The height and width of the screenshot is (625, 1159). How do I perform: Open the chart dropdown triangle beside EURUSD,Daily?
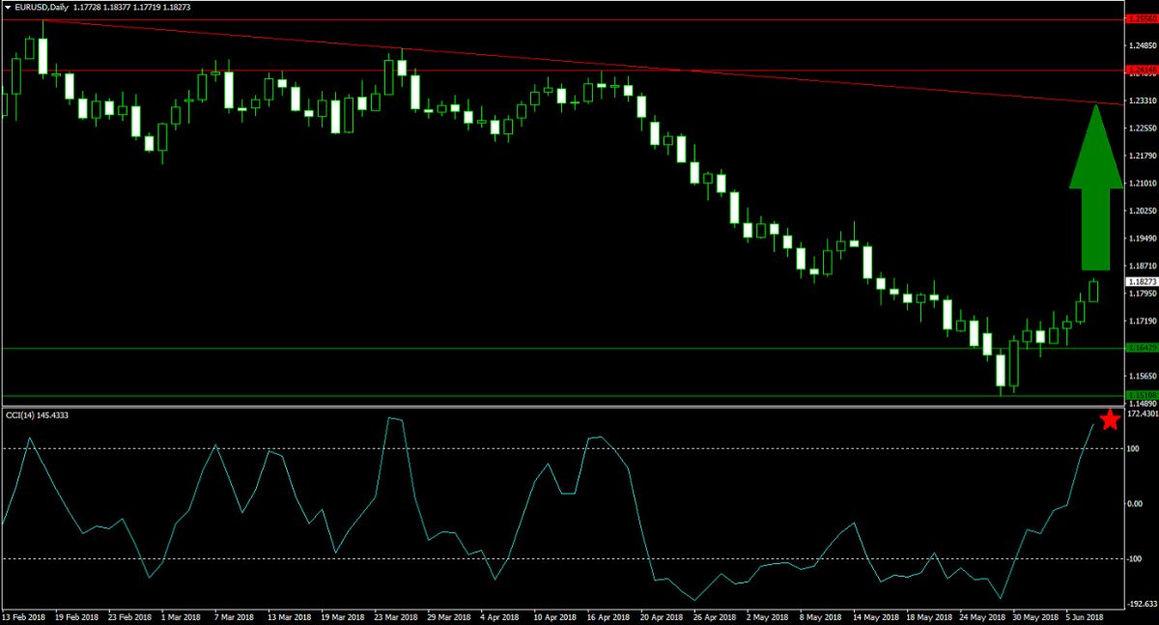pyautogui.click(x=7, y=8)
